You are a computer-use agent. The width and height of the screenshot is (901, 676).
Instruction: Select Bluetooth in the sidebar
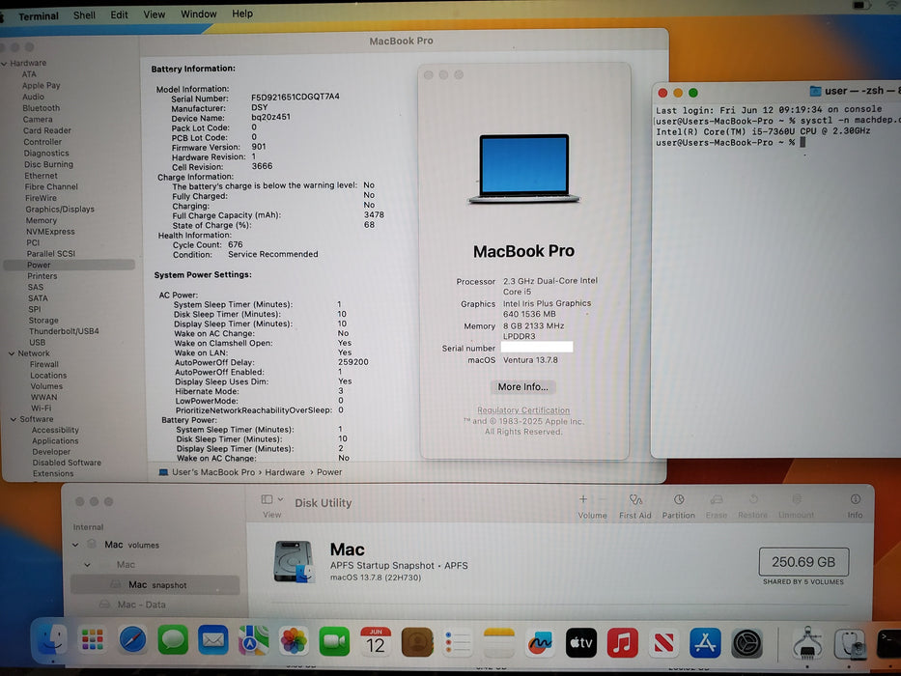41,108
